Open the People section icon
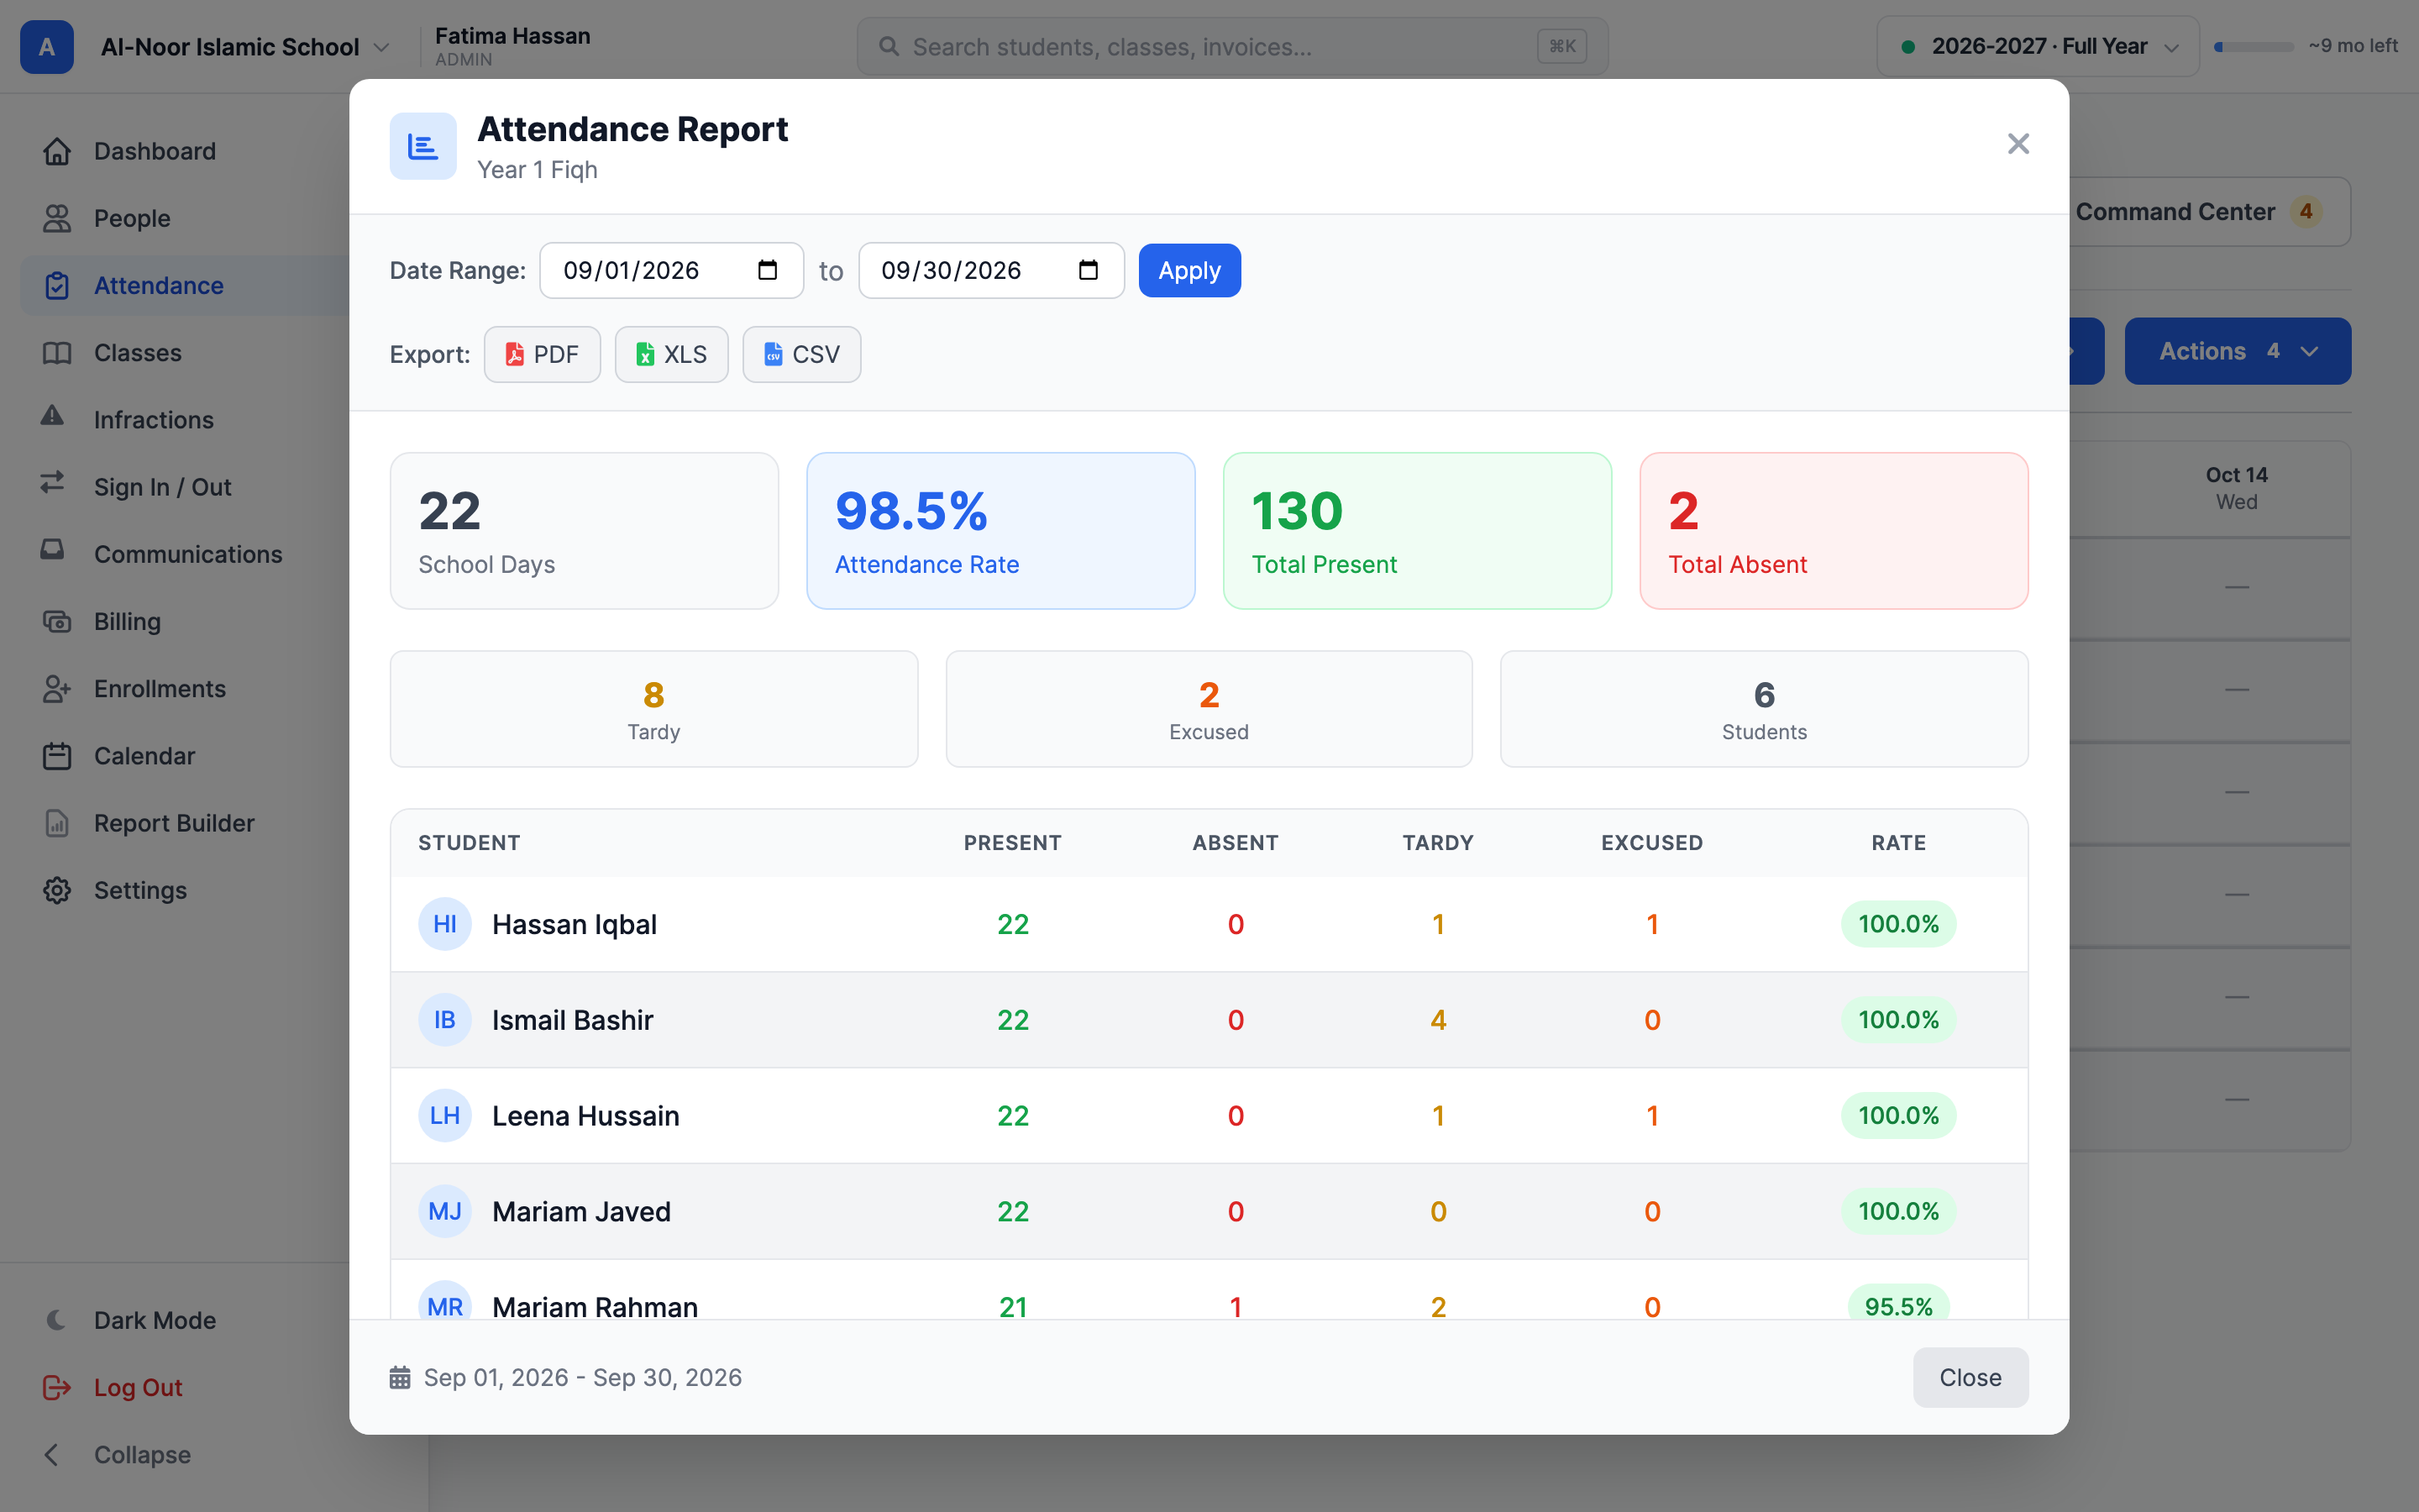2419x1512 pixels. pos(57,218)
